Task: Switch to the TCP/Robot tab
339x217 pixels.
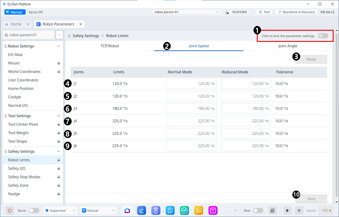Action: point(110,46)
